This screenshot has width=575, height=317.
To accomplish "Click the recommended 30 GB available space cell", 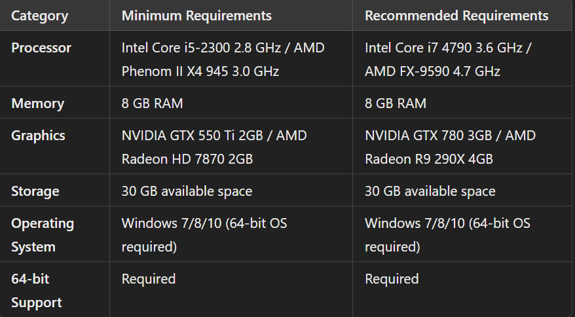I will (x=430, y=191).
